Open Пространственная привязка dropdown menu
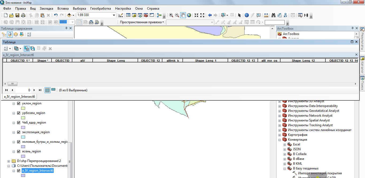Screen dimensions: 365x178 [x=142, y=22]
